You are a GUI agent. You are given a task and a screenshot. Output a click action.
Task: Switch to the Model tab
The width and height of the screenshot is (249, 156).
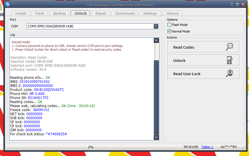pos(21,13)
